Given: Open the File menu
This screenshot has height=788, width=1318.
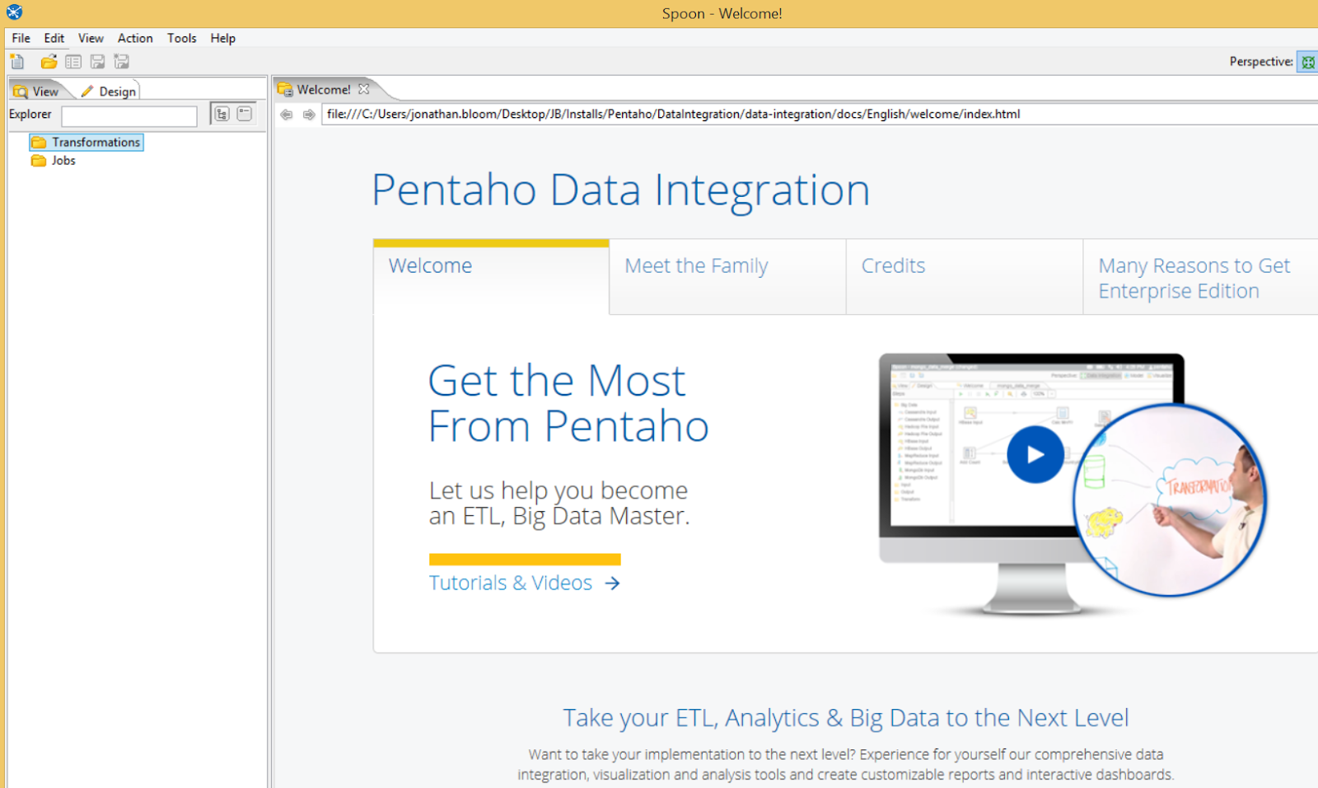Looking at the screenshot, I should click(x=21, y=38).
